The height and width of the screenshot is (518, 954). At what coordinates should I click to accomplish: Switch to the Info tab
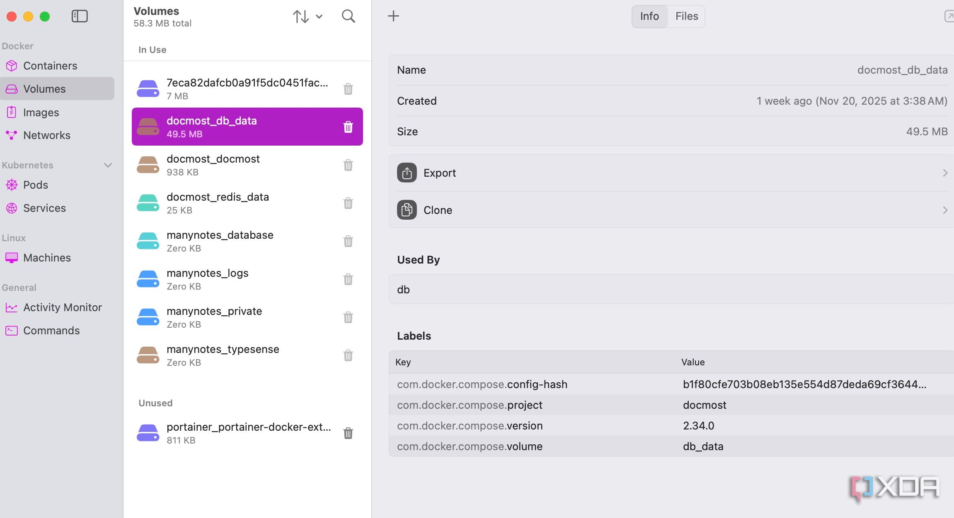coord(649,16)
